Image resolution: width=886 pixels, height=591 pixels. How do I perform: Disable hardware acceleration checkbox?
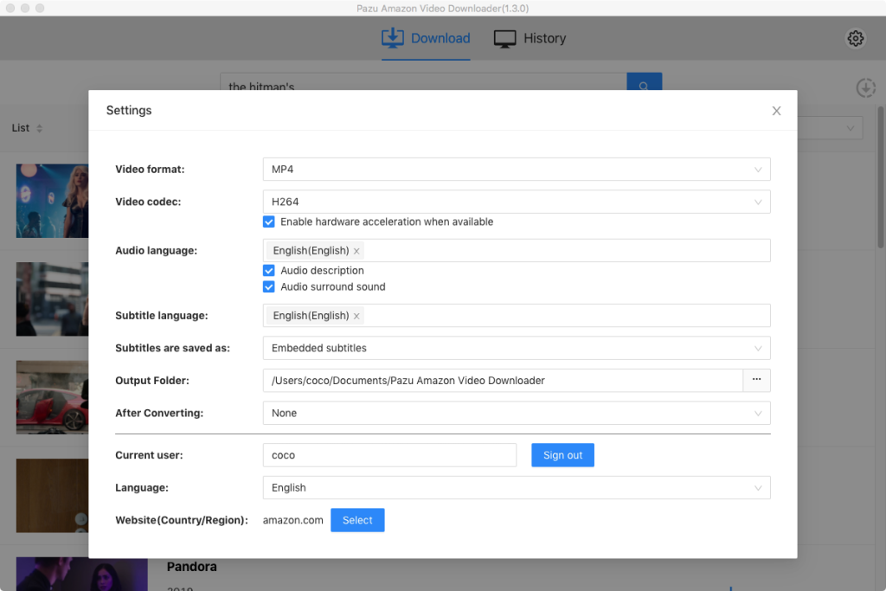coord(269,222)
